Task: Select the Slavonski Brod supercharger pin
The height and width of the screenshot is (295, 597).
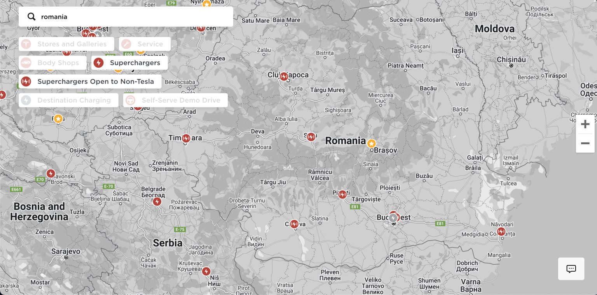Action: [x=51, y=173]
